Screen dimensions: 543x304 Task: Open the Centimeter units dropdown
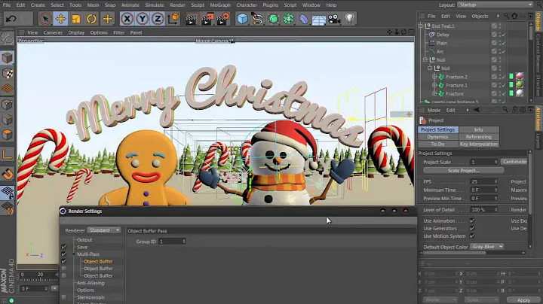(514, 162)
